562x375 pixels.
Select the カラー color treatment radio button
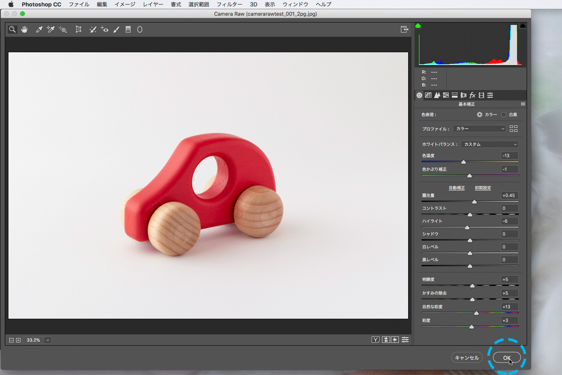point(480,115)
